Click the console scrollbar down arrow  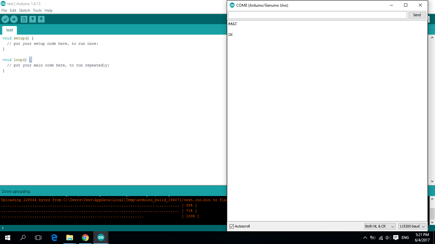[432, 222]
